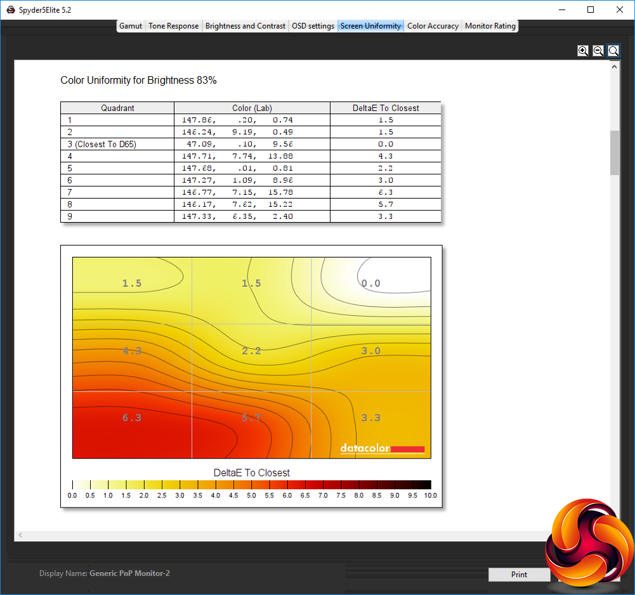Minimize the Spyder5Elite window

pyautogui.click(x=561, y=10)
